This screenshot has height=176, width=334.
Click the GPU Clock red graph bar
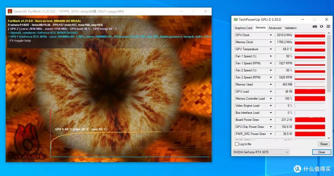310,35
